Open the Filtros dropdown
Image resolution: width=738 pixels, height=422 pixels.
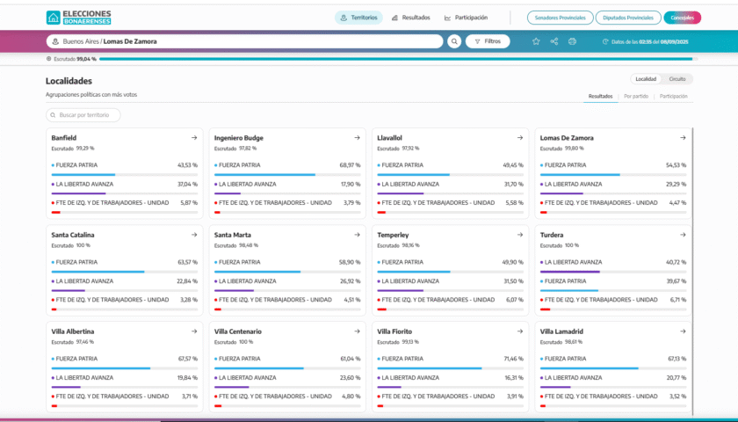pos(488,41)
